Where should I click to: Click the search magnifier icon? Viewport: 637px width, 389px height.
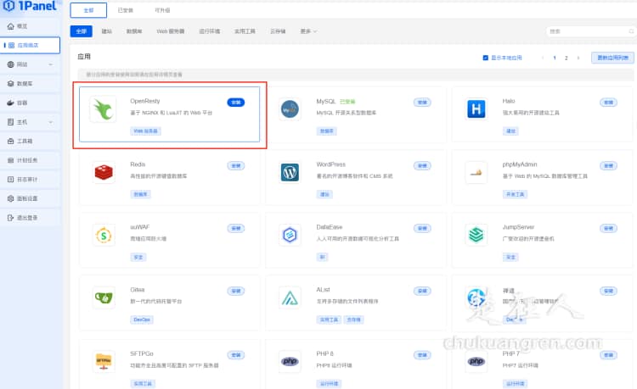(x=631, y=31)
